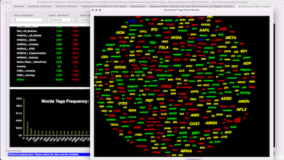Click the green 'gain' tag in the cloud
The height and width of the screenshot is (160, 284).
(x=196, y=133)
